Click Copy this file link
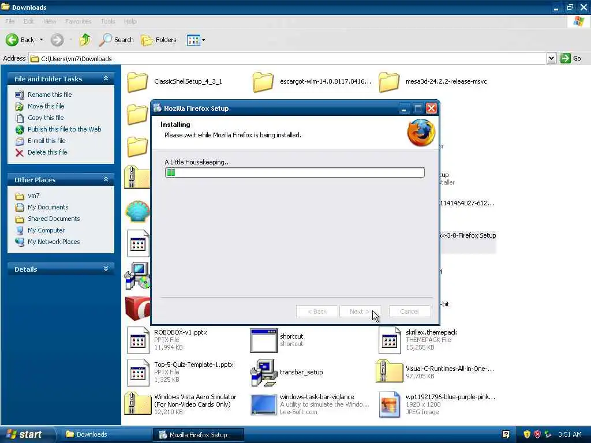This screenshot has height=443, width=591. (46, 118)
